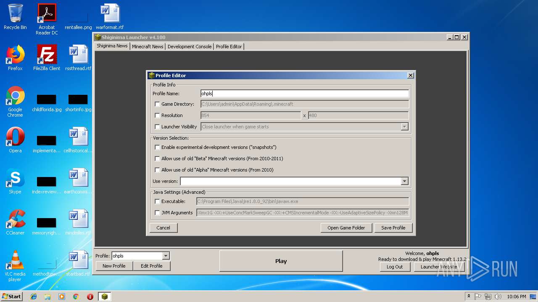Expand the Use version dropdown
Screen dimensions: 538x302
[x=404, y=181]
